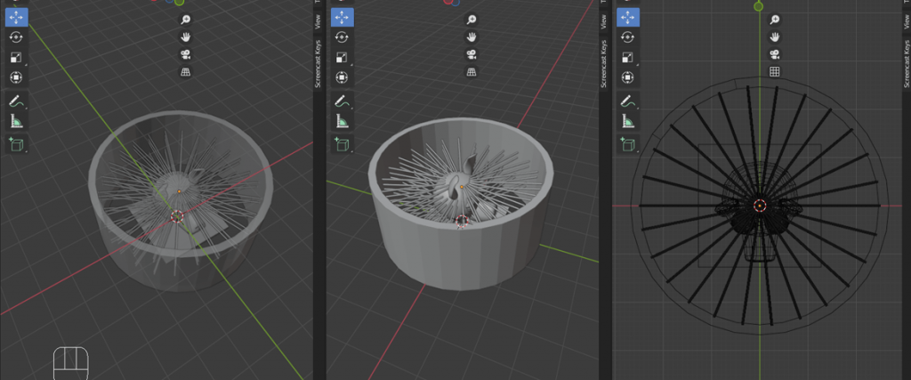Screen dimensions: 911x380
Task: Select the Add Cube tool in middle viewport
Action: tap(342, 144)
